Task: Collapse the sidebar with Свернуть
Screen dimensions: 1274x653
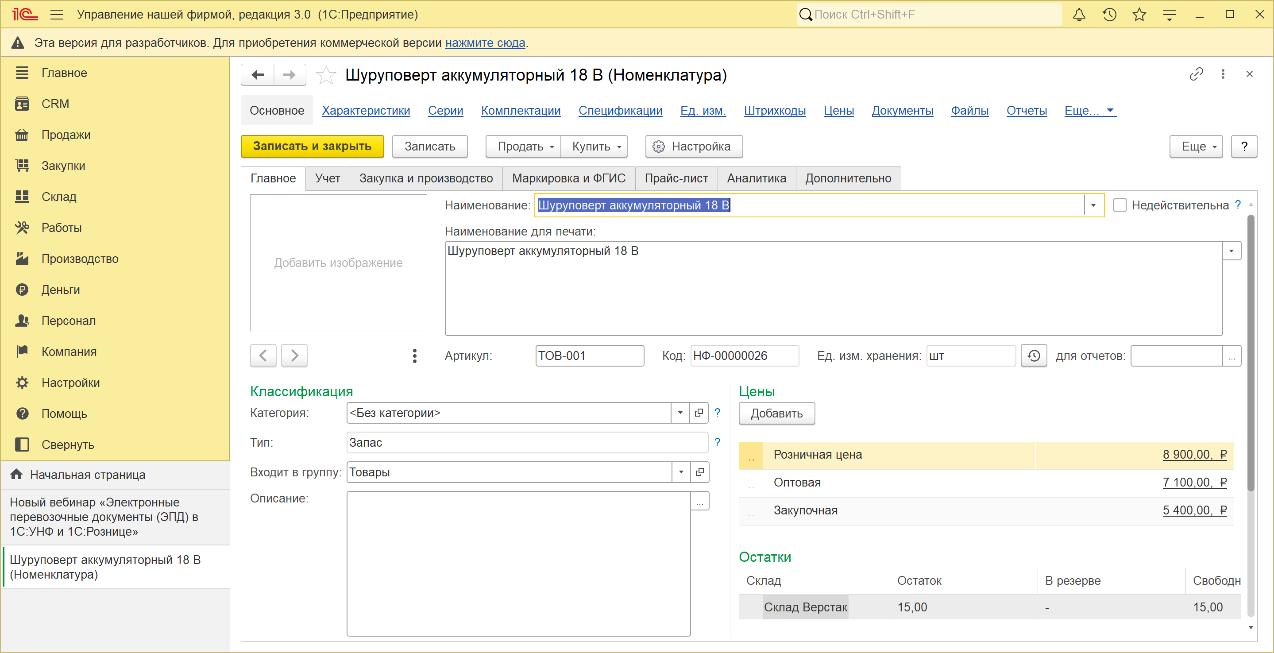Action: tap(115, 445)
